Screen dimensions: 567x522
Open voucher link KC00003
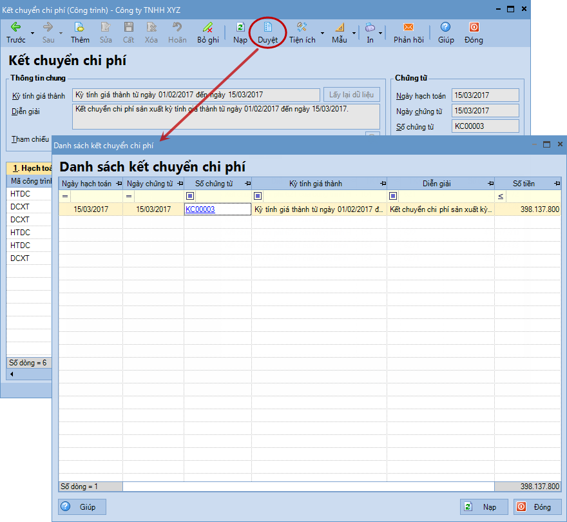tap(200, 209)
